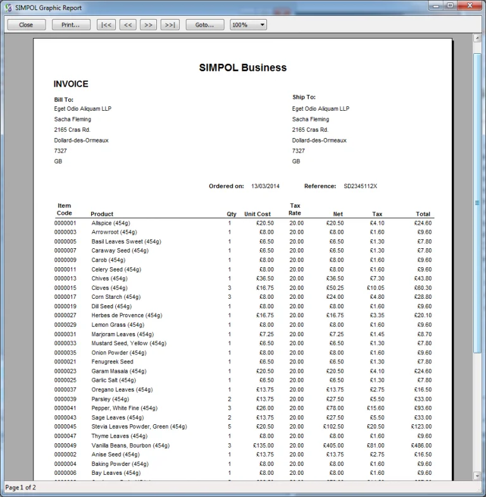Click the INVOICE heading text

[x=71, y=84]
